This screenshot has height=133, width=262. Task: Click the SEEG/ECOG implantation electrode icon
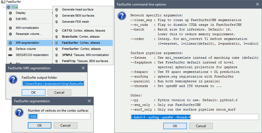pos(10,55)
